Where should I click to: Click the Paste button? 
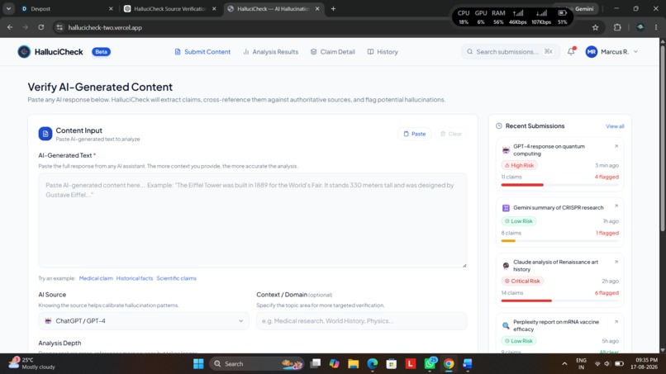point(415,134)
